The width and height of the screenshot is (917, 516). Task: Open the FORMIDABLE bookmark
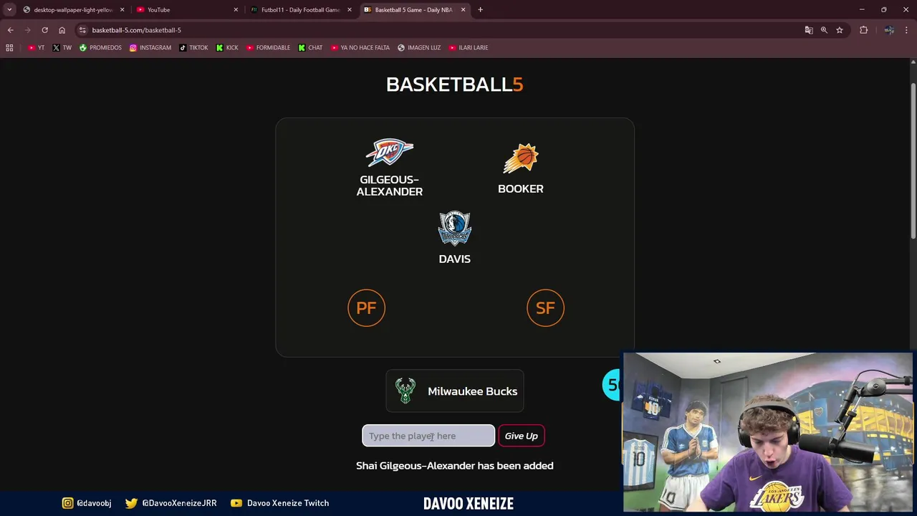(268, 48)
